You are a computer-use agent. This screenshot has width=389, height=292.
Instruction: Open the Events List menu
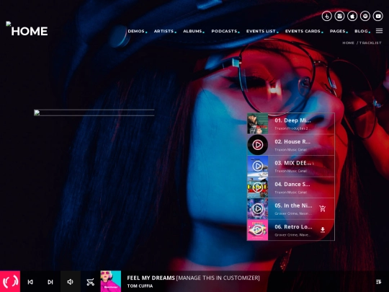[x=261, y=31]
